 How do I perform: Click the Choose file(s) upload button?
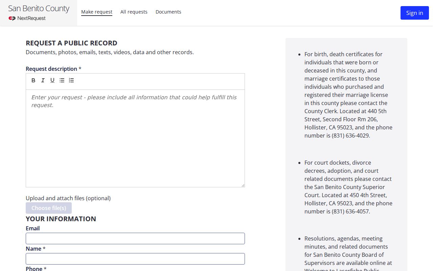(49, 208)
